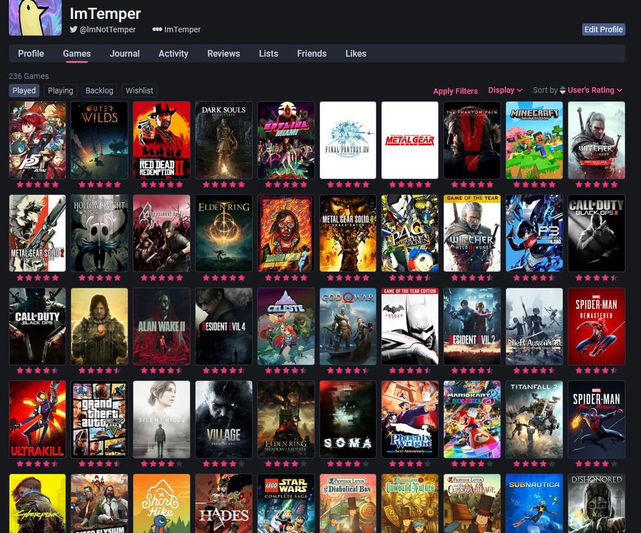Open the ImTemper Discord handle link
This screenshot has width=641, height=533.
[177, 29]
